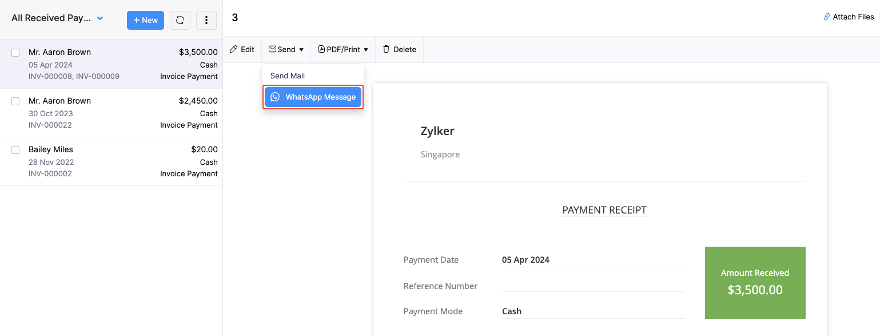
Task: Select WhatsApp Message from the Send menu
Action: [x=313, y=97]
